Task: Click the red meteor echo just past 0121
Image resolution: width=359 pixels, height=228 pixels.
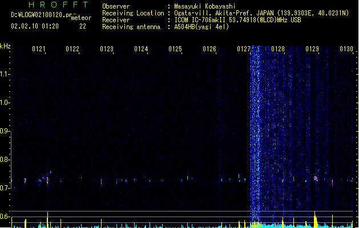Action: (x=47, y=180)
